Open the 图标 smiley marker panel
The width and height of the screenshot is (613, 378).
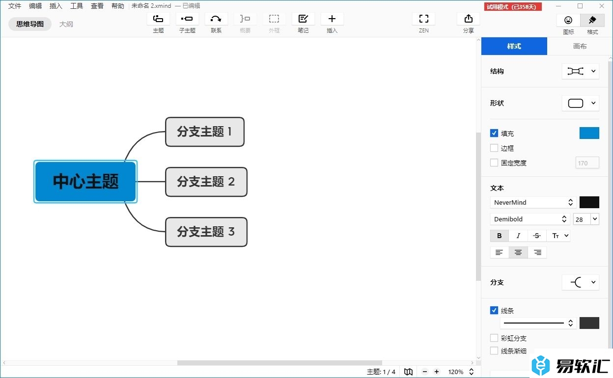(x=568, y=20)
